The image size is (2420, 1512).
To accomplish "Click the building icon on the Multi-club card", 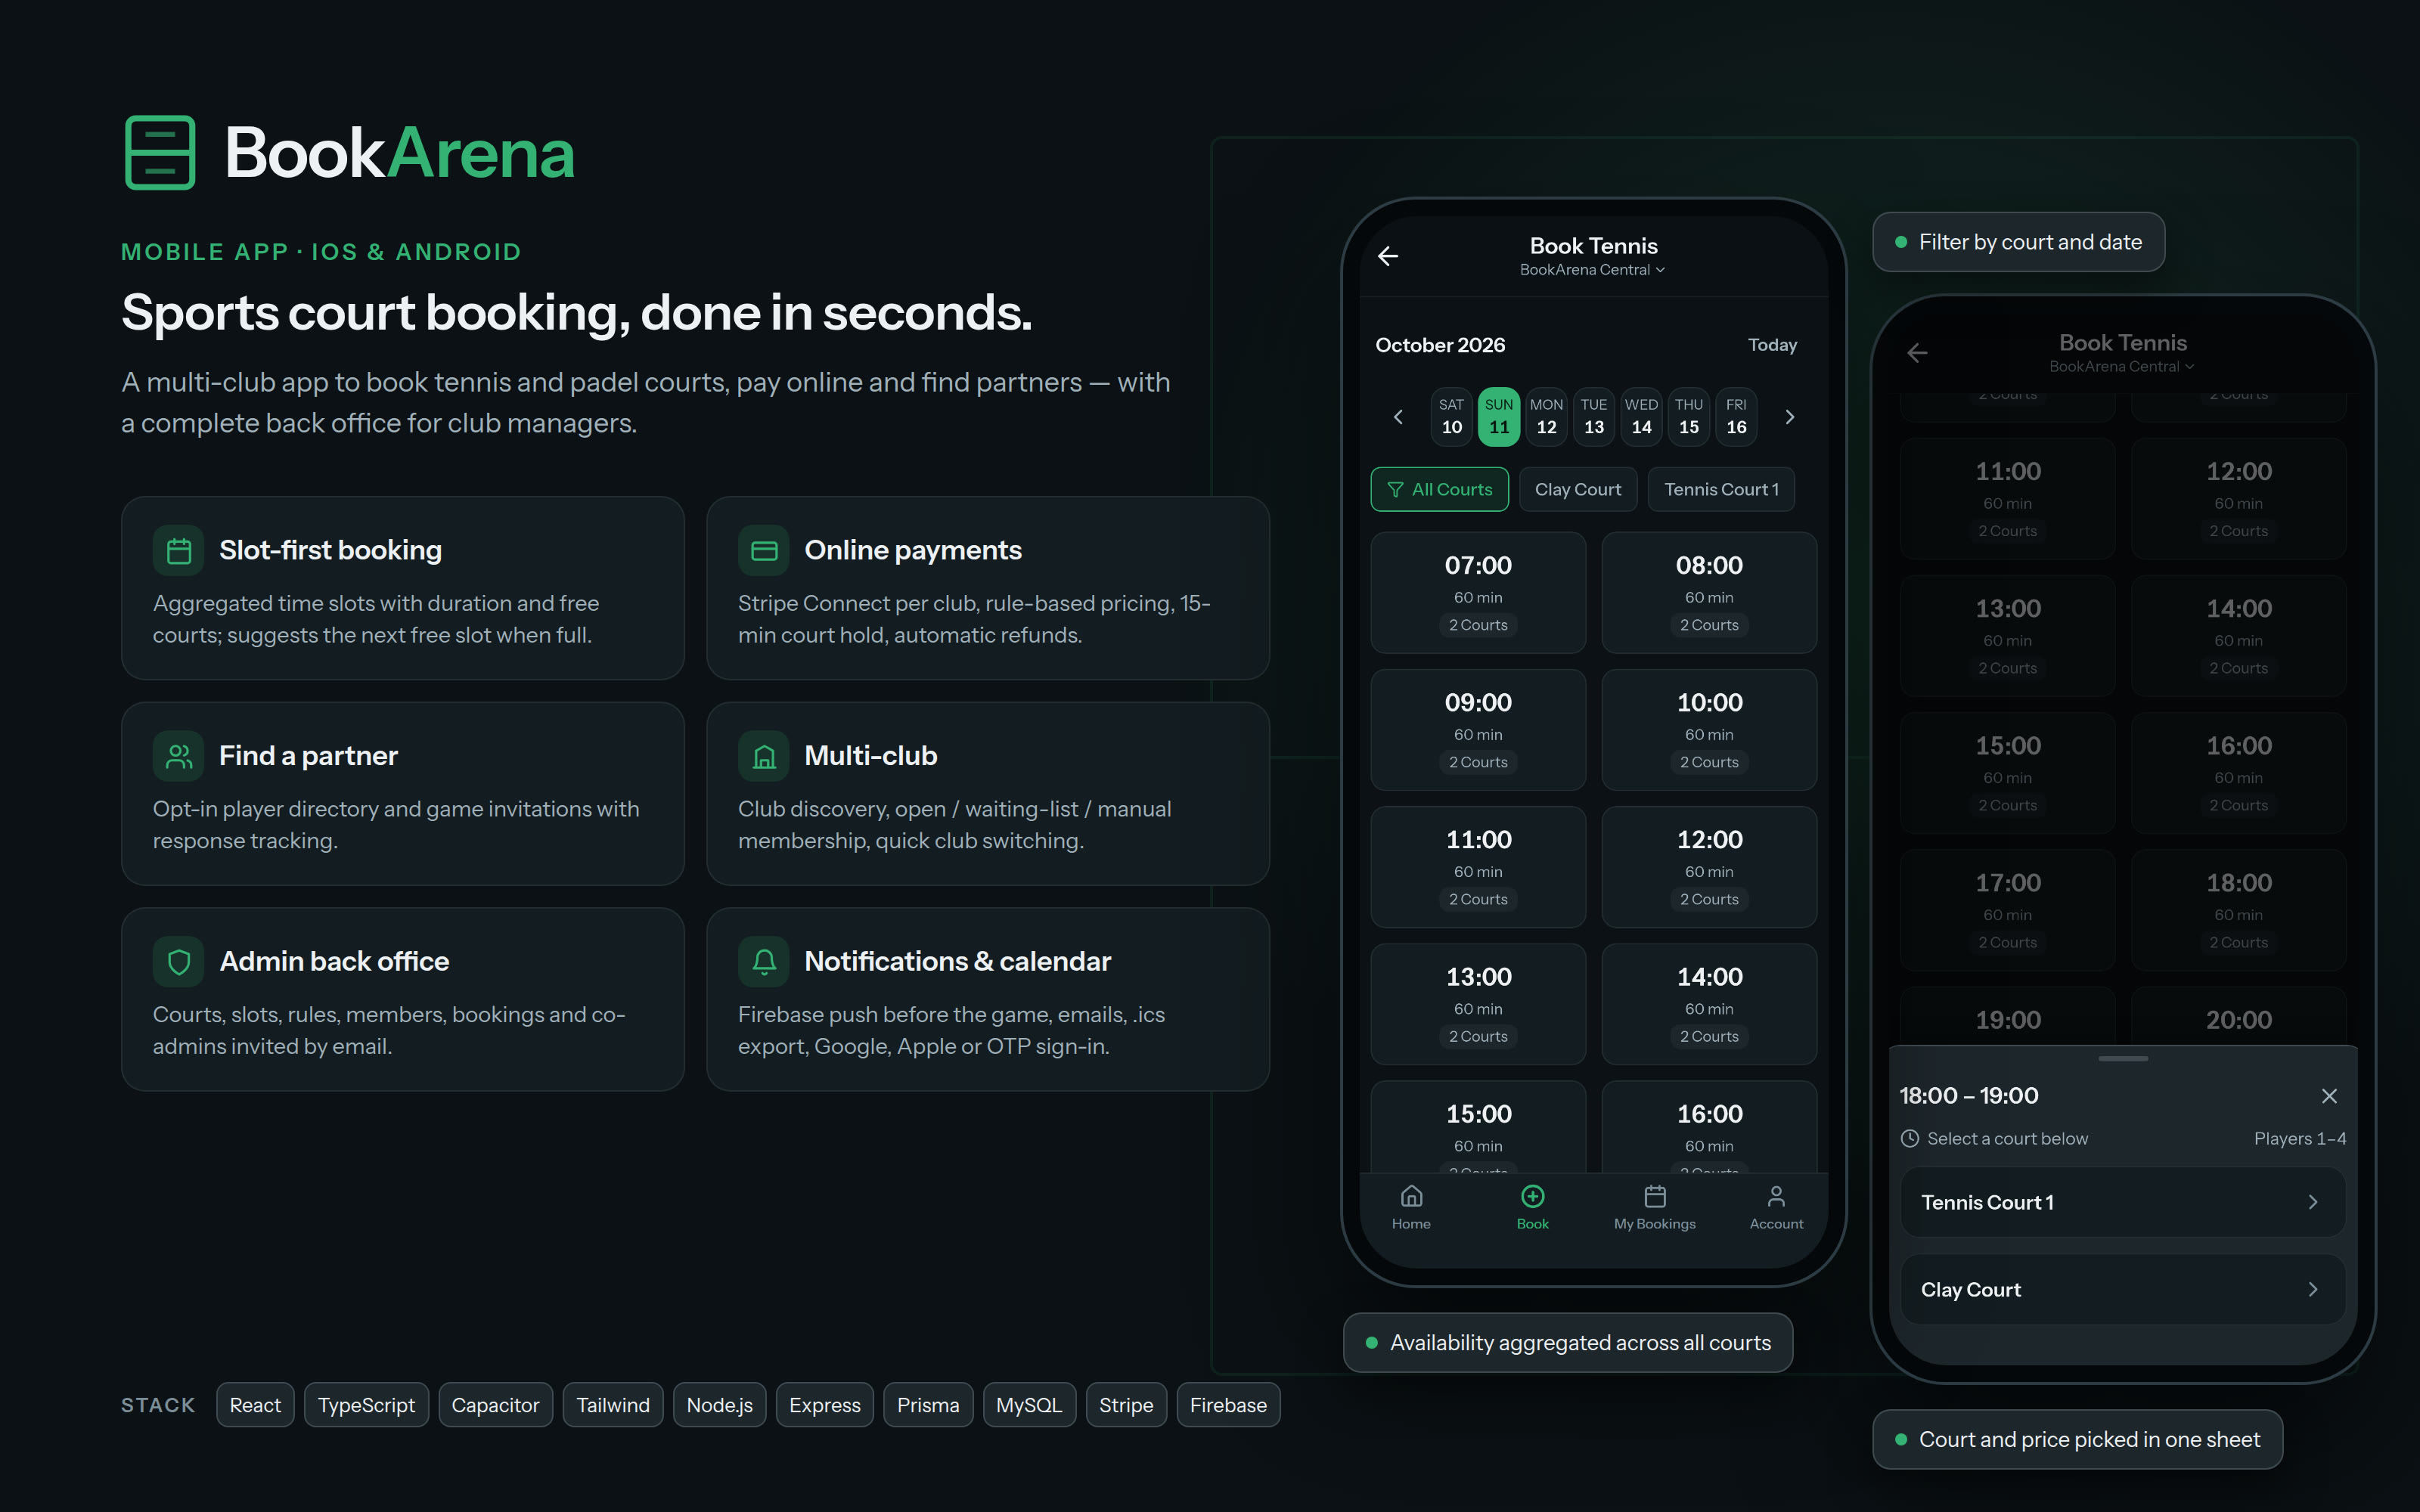I will (x=764, y=756).
